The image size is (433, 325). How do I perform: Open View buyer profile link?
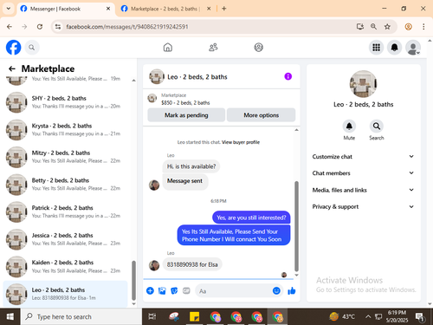tap(241, 142)
